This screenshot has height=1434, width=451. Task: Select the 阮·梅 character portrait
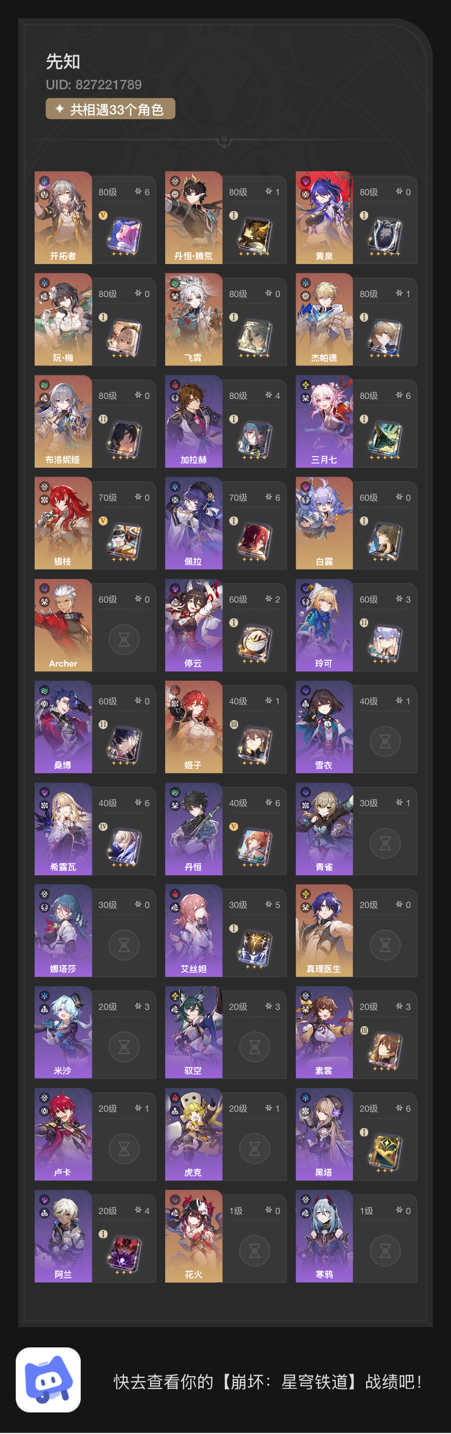(x=63, y=320)
